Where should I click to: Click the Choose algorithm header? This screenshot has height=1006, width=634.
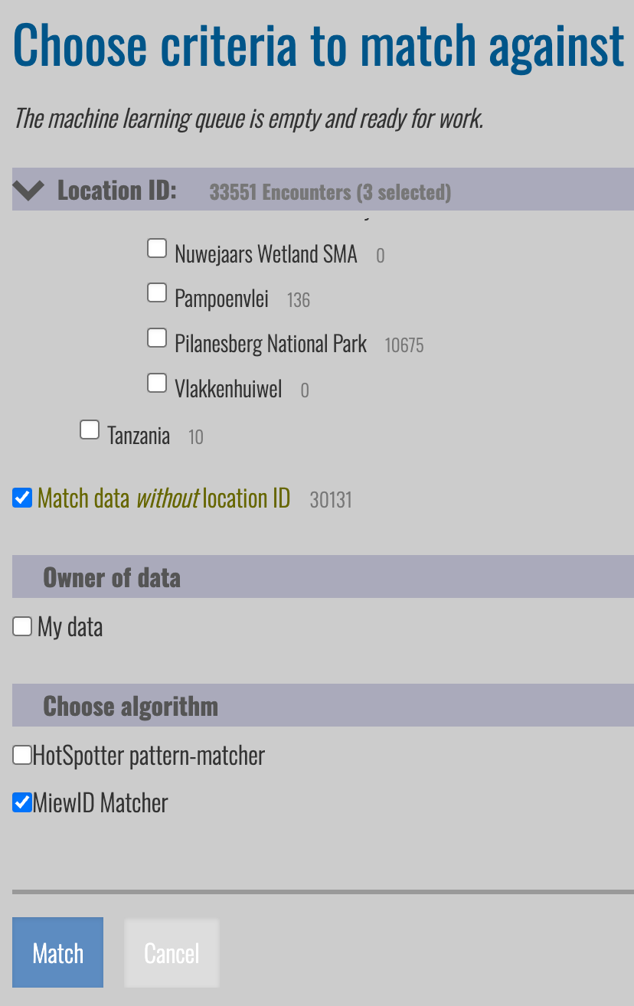[130, 706]
